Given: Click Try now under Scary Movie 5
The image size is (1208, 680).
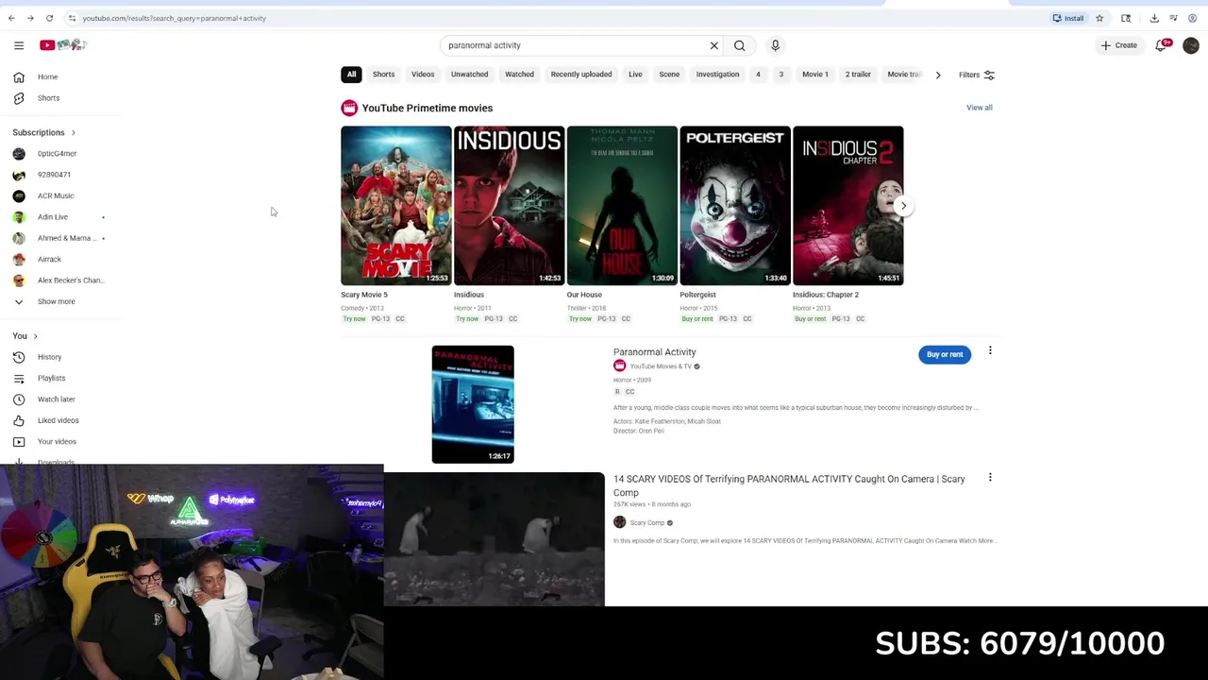Looking at the screenshot, I should [354, 319].
